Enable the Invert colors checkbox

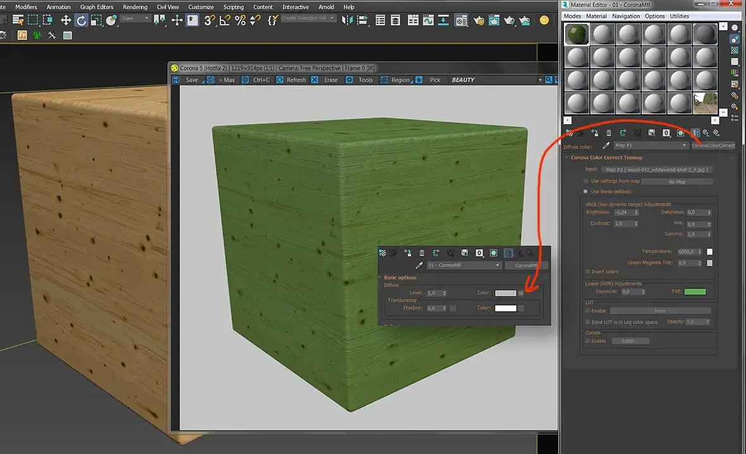[x=587, y=272]
